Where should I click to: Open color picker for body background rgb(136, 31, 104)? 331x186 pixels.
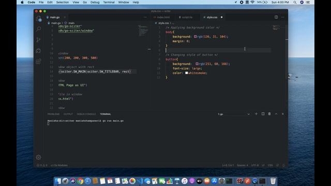[195, 37]
